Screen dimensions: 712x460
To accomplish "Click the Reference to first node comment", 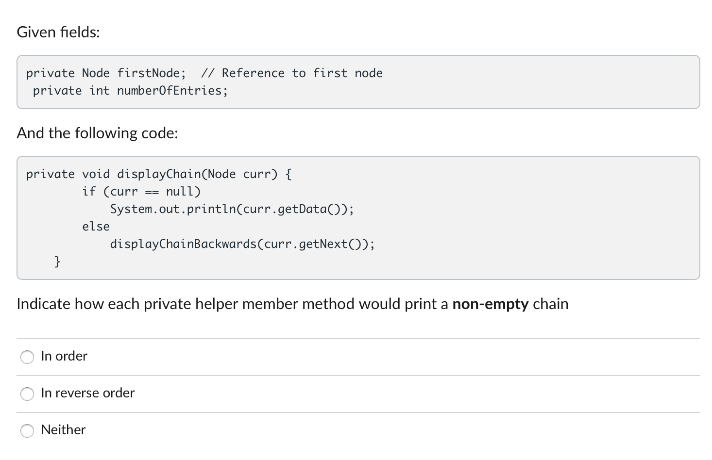I will click(x=293, y=73).
